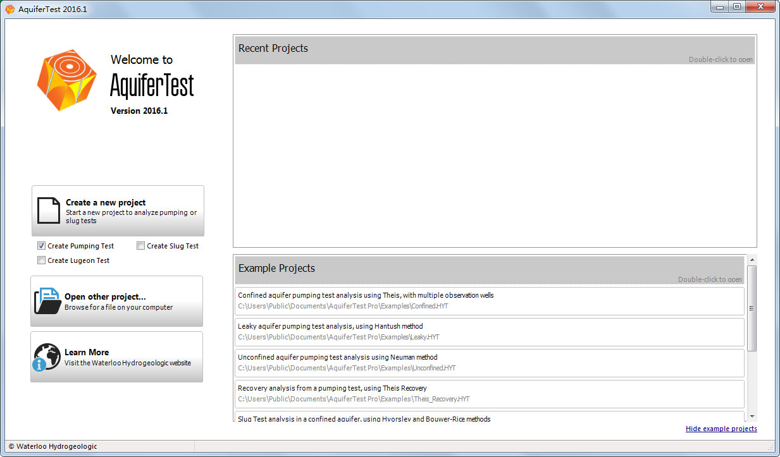Click Version 2016.1 label
The width and height of the screenshot is (780, 457).
point(139,111)
